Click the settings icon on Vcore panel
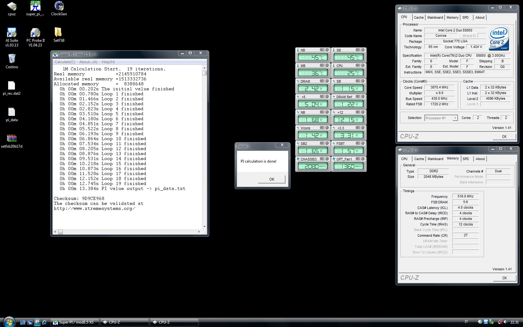This screenshot has height=327, width=523. (x=322, y=128)
